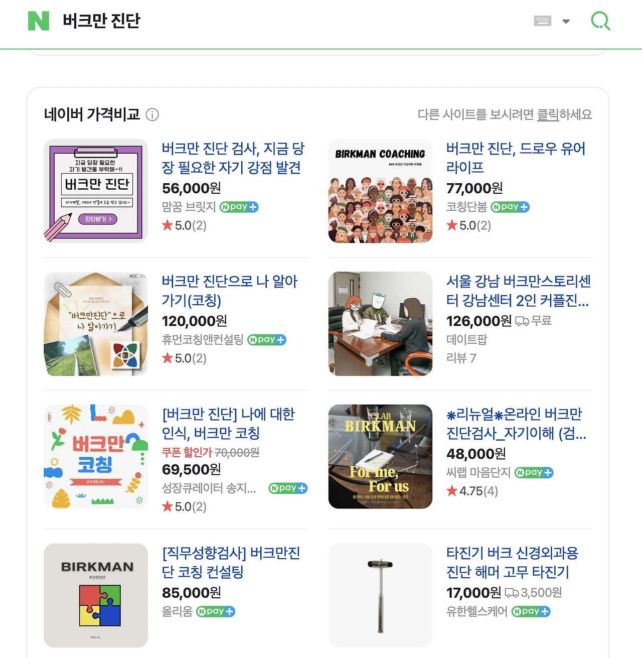Click the info icon next to 네이버 가격비교
642x658 pixels.
(152, 115)
